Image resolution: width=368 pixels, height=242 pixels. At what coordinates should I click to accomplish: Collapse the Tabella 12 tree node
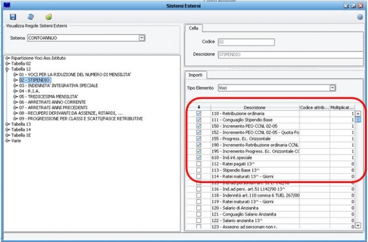coord(7,69)
